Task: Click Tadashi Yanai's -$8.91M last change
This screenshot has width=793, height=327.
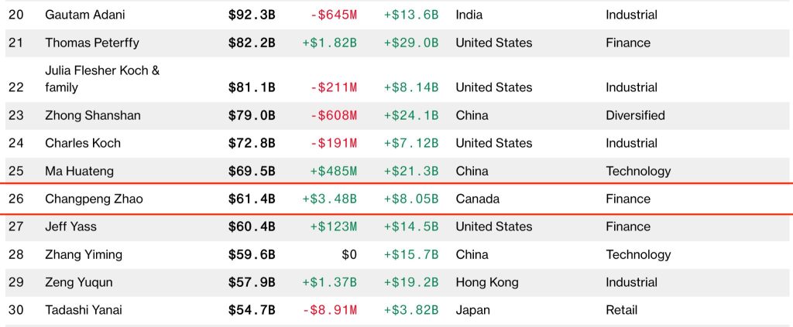Action: click(329, 310)
